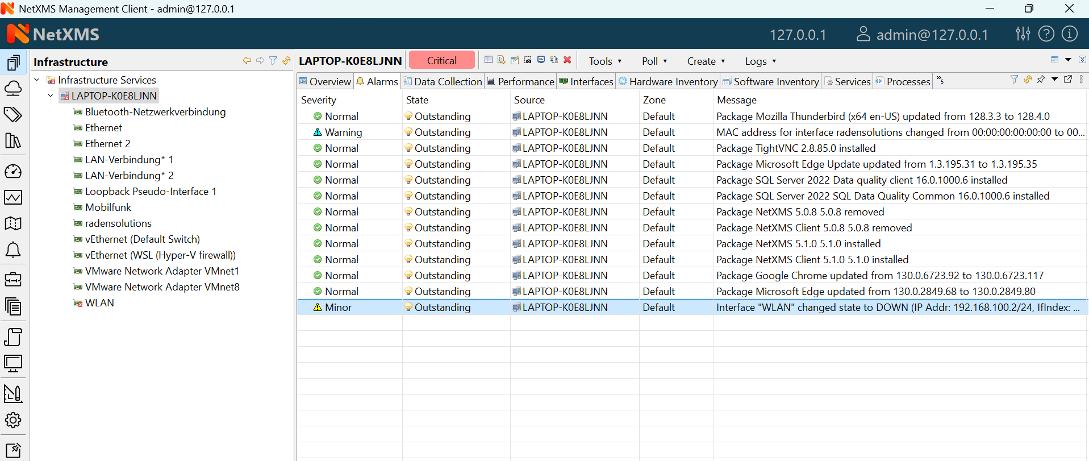Screen dimensions: 1089x461
Task: Click the user account icon in header
Action: click(x=863, y=34)
